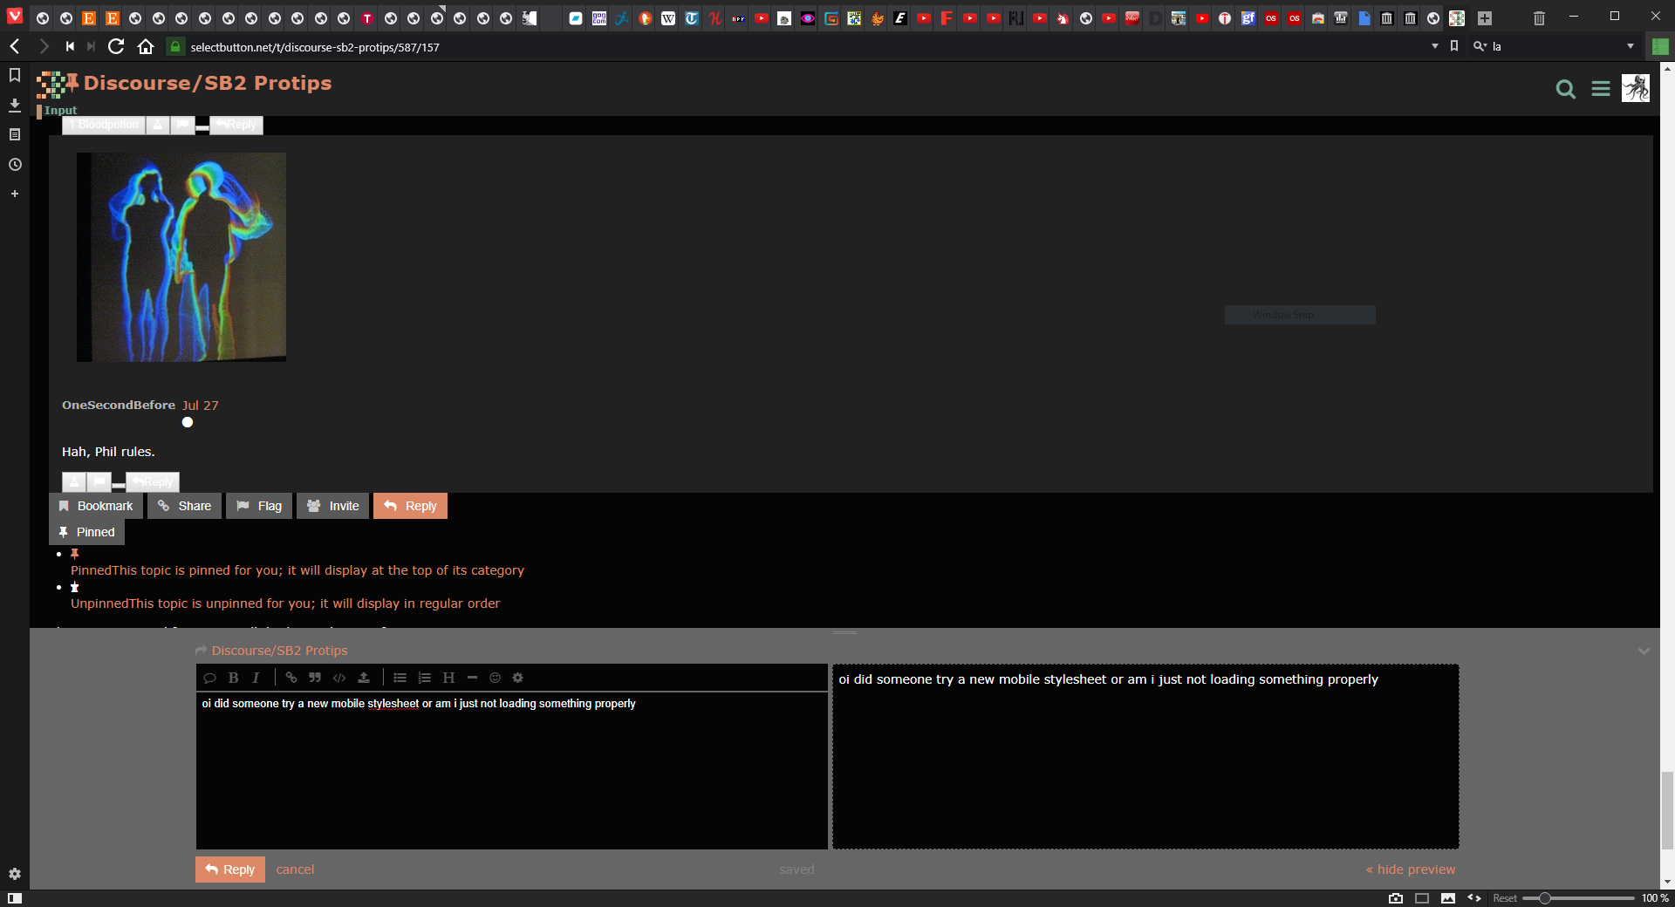The image size is (1675, 907).
Task: Open the Downloads panel in the sidebar
Action: [x=15, y=106]
